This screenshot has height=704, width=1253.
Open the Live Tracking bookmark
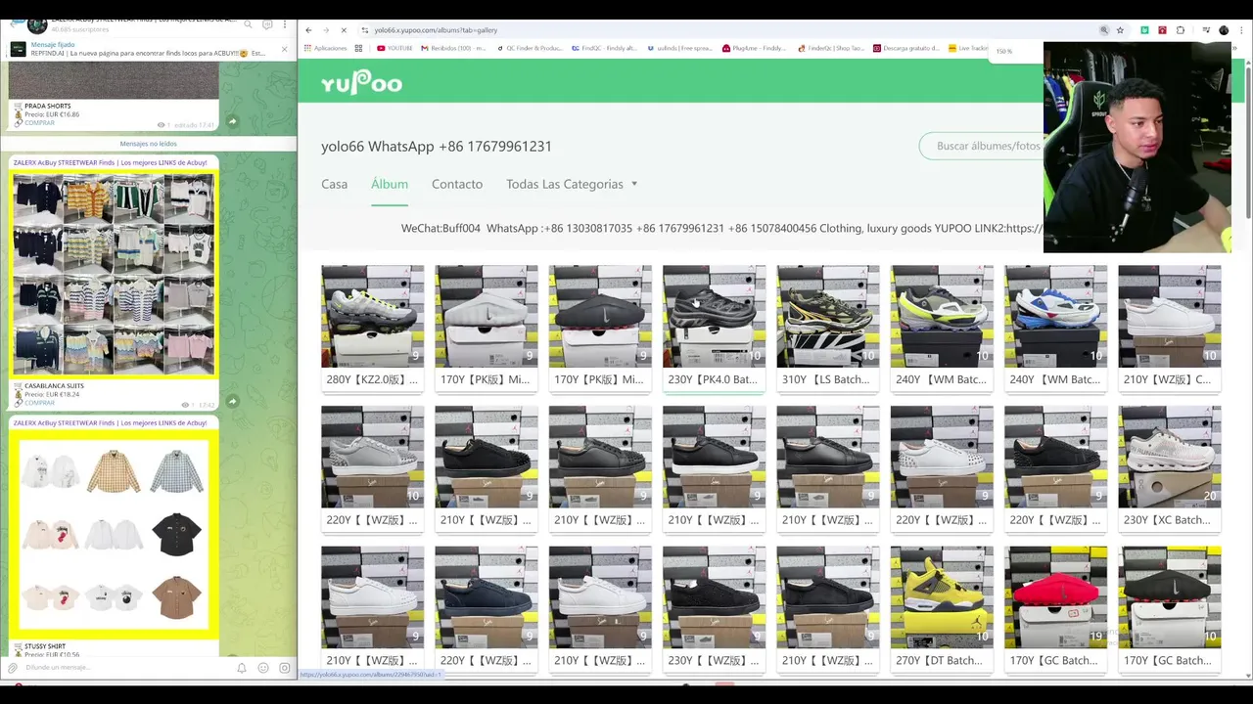tap(967, 48)
